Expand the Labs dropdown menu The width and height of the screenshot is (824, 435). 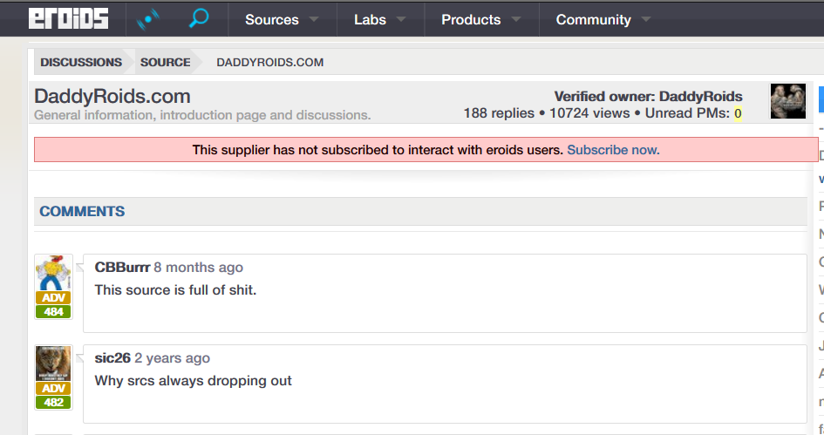click(x=379, y=19)
